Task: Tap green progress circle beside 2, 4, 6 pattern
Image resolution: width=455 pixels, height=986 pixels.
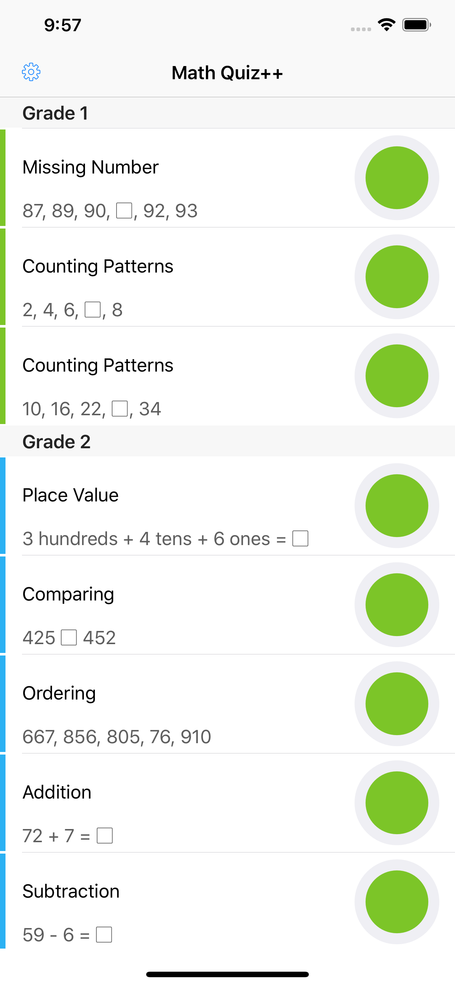Action: coord(396,277)
